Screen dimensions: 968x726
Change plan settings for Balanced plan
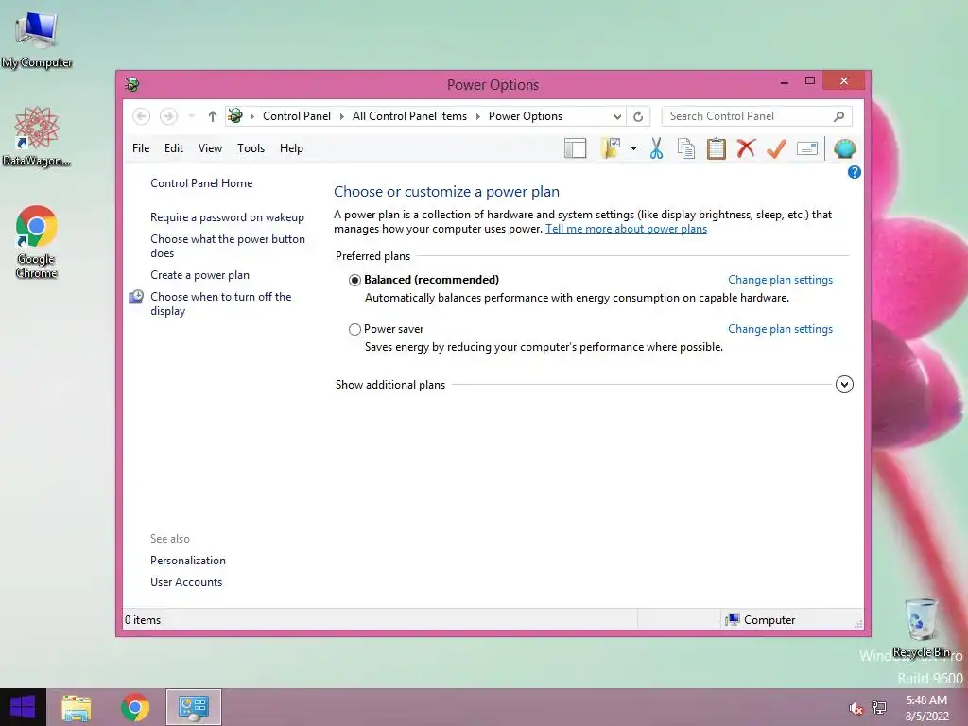[780, 280]
